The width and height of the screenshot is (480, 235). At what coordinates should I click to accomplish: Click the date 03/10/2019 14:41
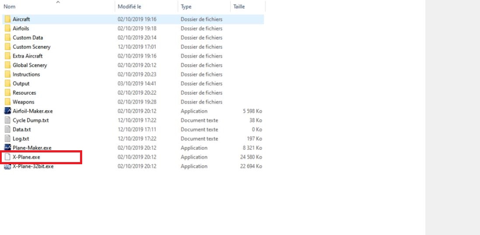(137, 83)
